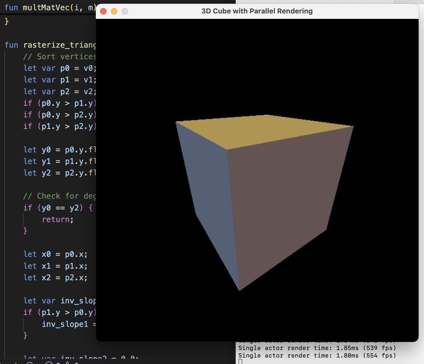
Task: Click the terminal cursor below the render output
Action: pos(241,362)
